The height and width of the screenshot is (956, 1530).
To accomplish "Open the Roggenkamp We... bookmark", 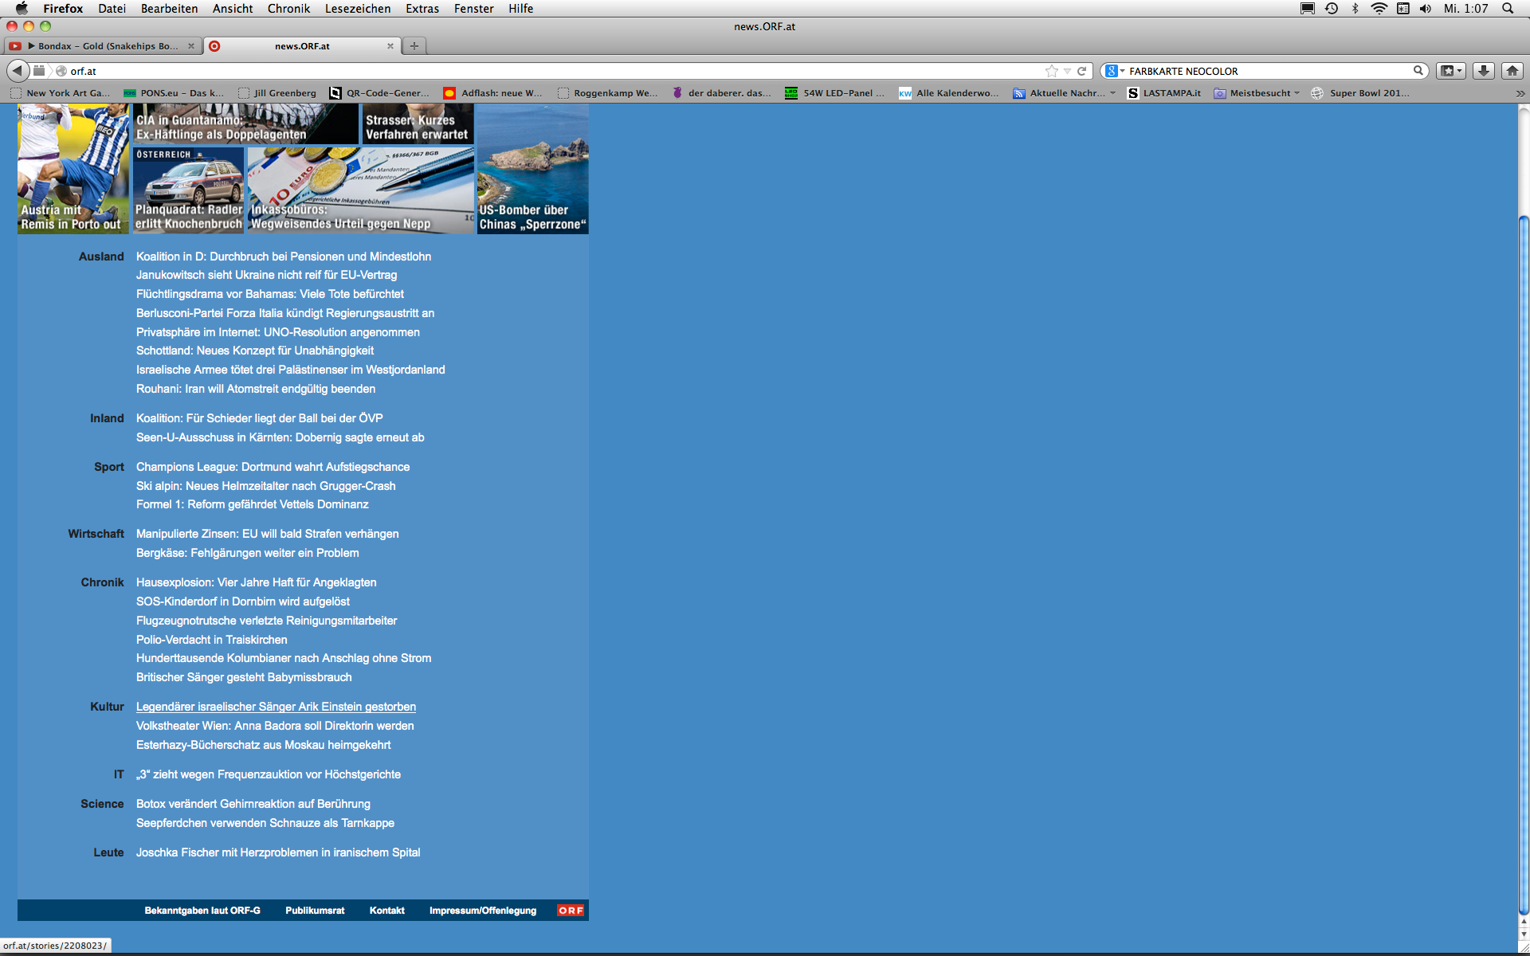I will pyautogui.click(x=608, y=93).
